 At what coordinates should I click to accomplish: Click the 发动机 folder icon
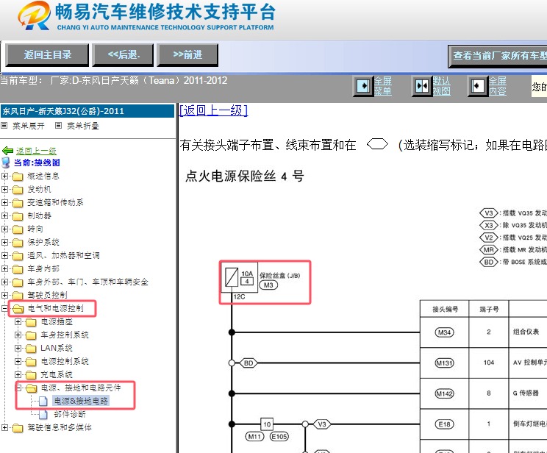tap(18, 190)
